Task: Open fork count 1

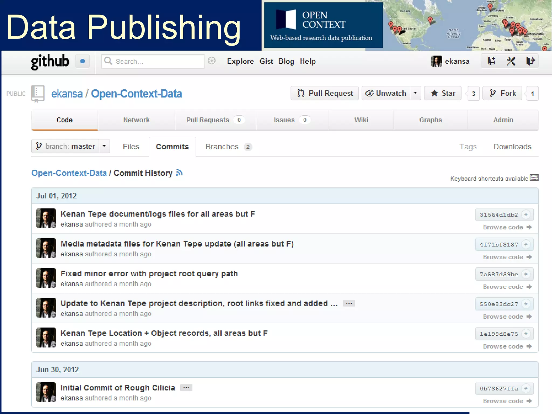Action: point(532,94)
